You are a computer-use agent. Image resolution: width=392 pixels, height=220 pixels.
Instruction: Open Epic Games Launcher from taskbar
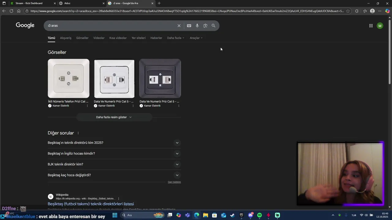point(241,215)
